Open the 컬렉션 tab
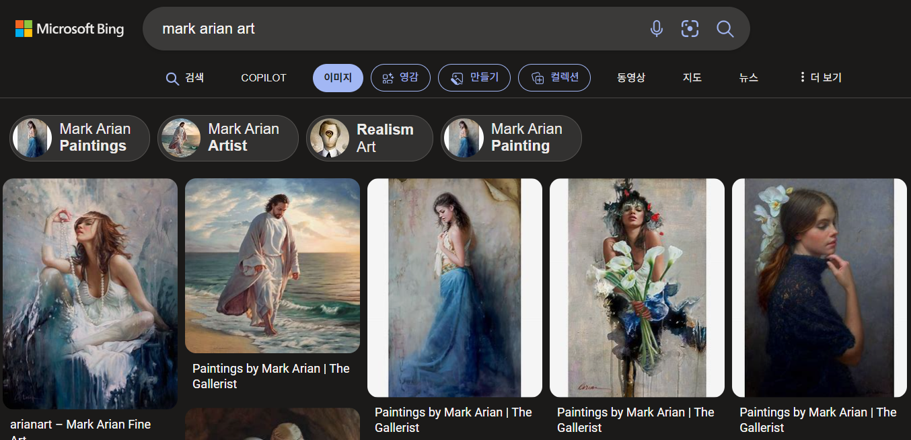Image resolution: width=911 pixels, height=440 pixels. (554, 78)
